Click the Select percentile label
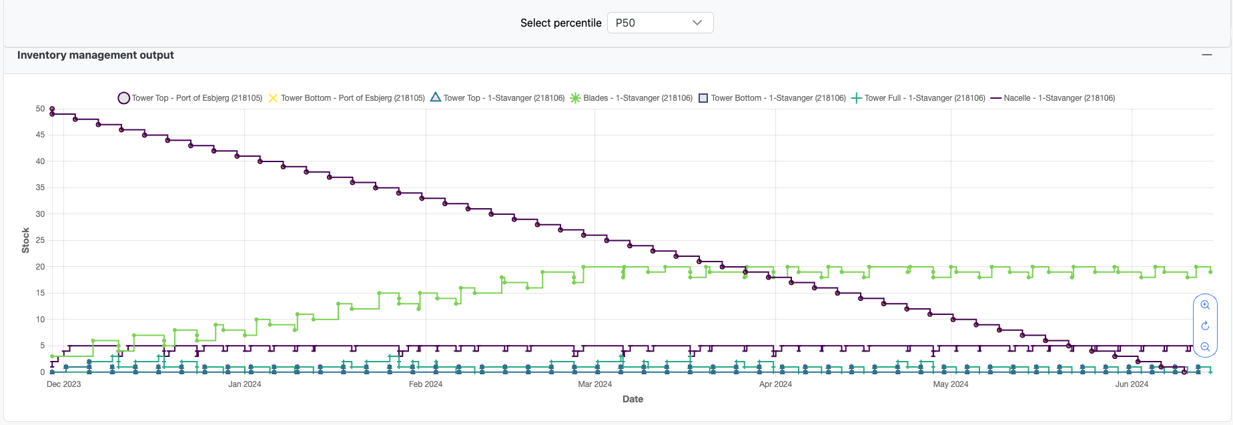This screenshot has width=1233, height=425. click(560, 23)
